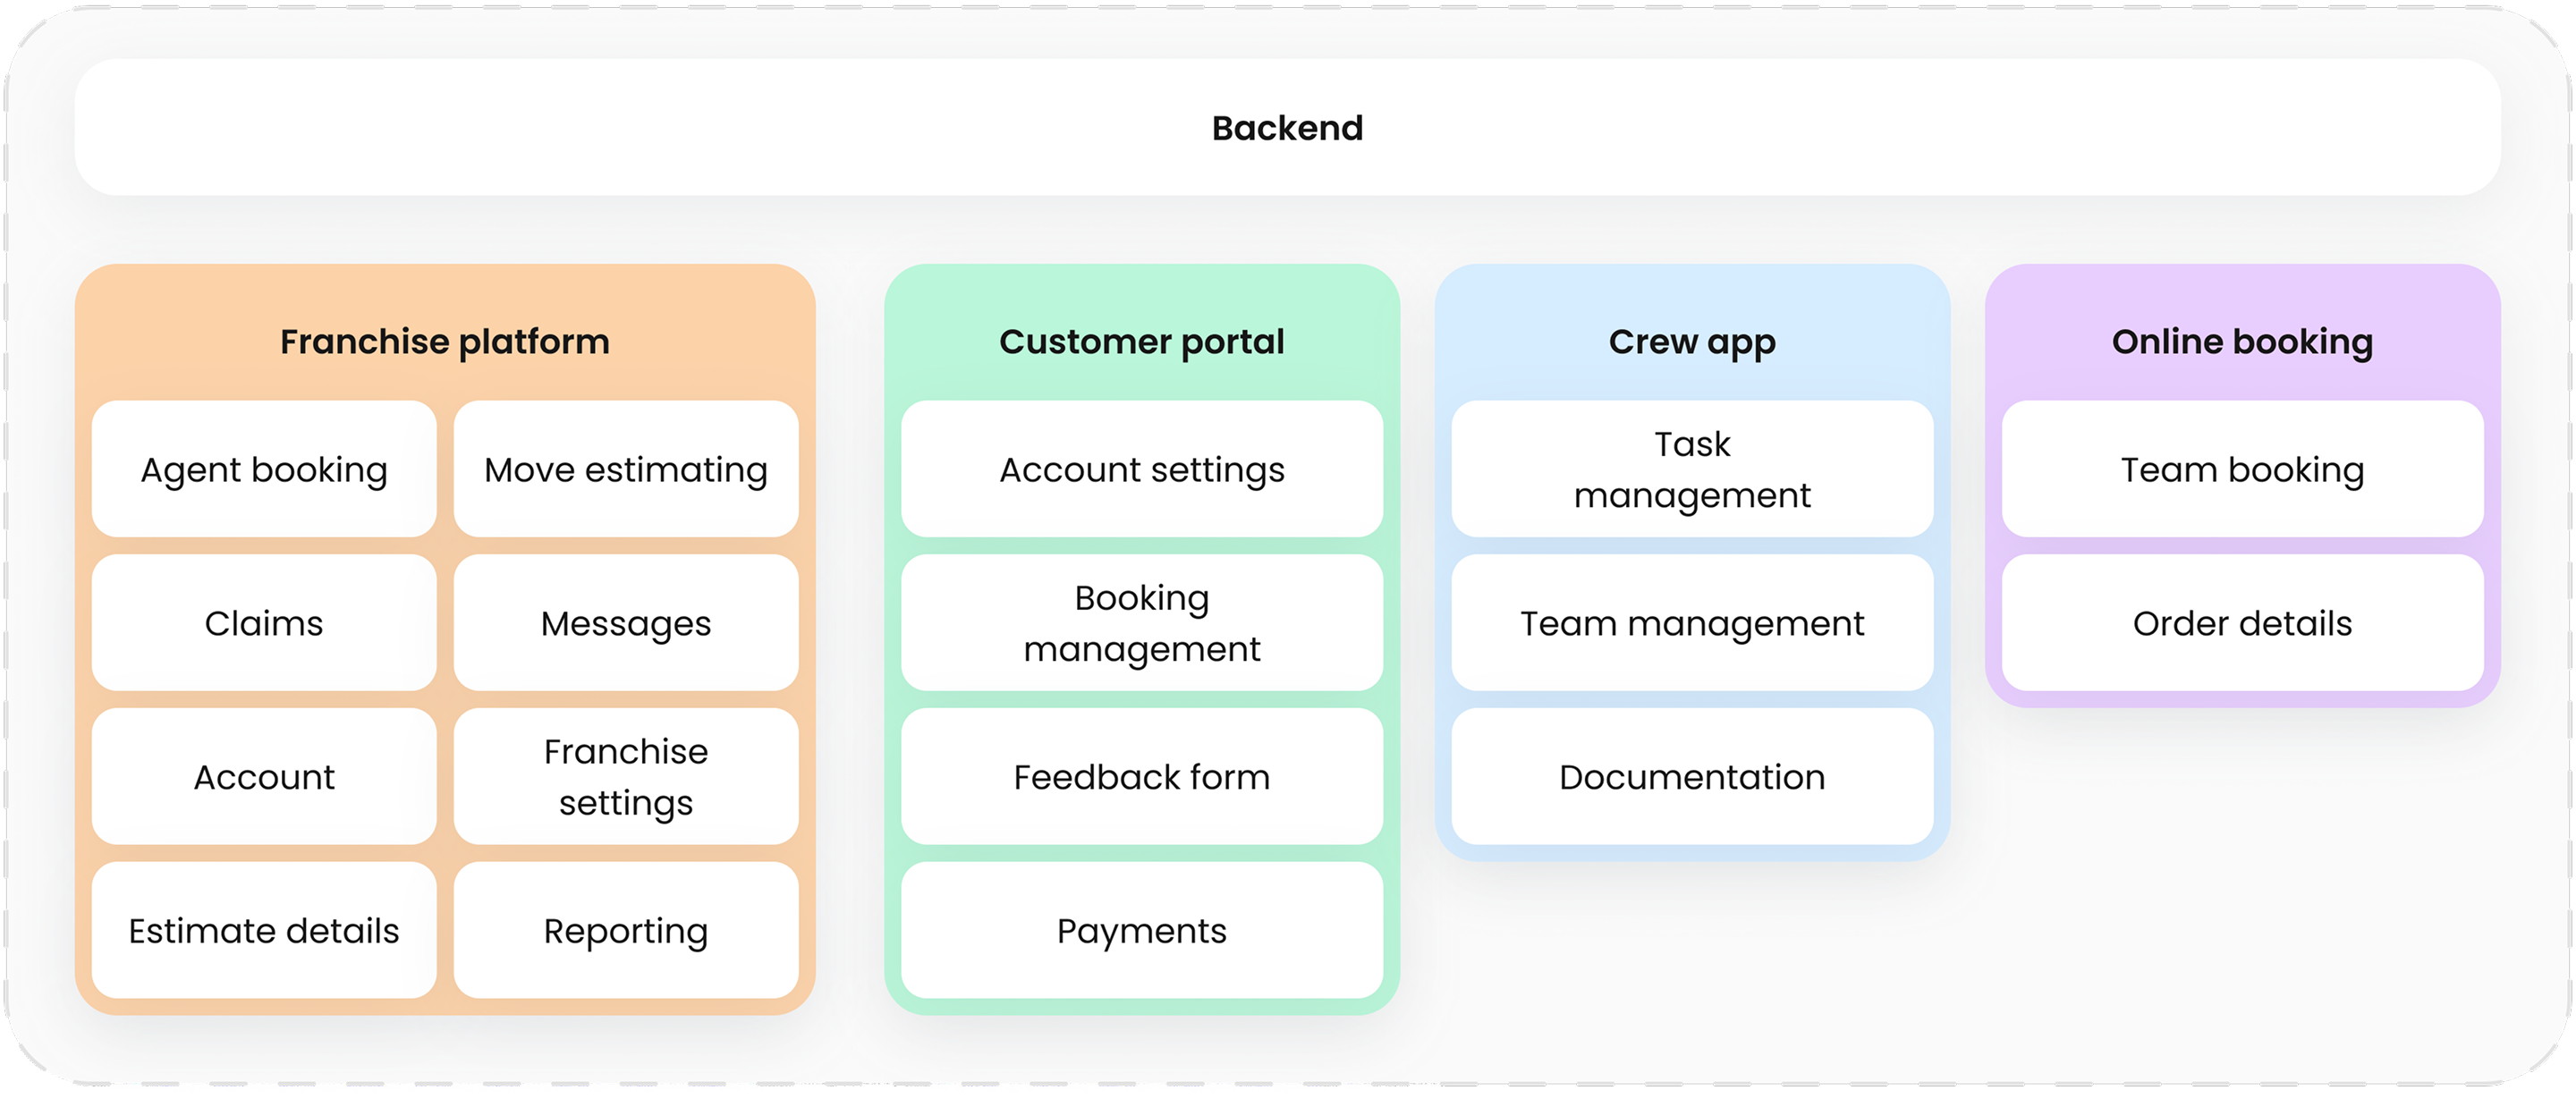The image size is (2576, 1107).
Task: Open the Move estimating card
Action: (x=626, y=469)
